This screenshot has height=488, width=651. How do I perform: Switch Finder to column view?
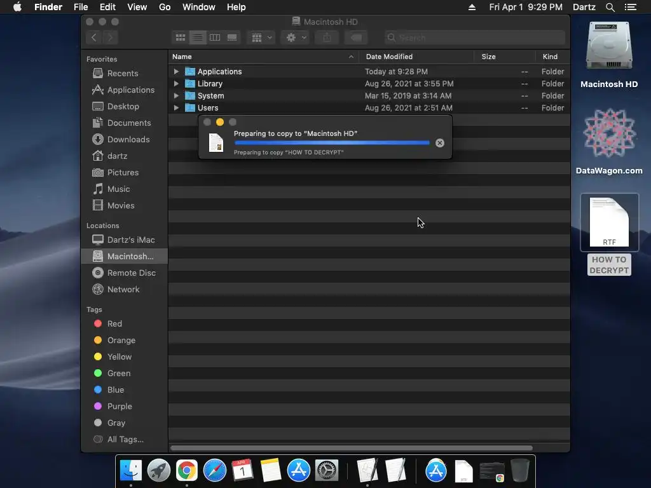(215, 37)
